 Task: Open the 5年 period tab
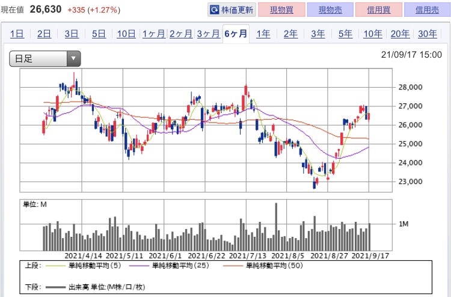point(345,34)
